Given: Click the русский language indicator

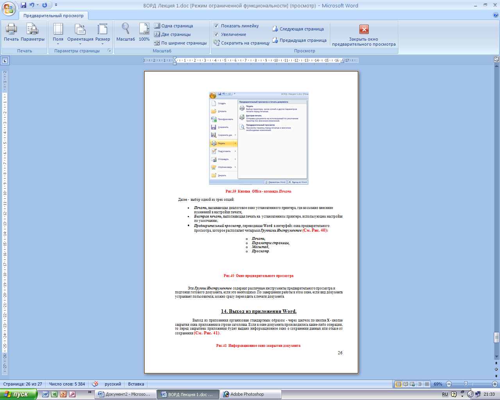Looking at the screenshot, I should click(113, 384).
